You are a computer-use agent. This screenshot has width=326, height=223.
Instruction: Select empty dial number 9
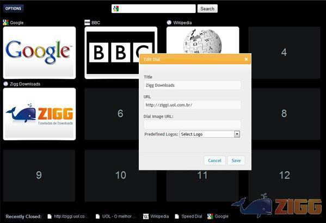coord(39,175)
